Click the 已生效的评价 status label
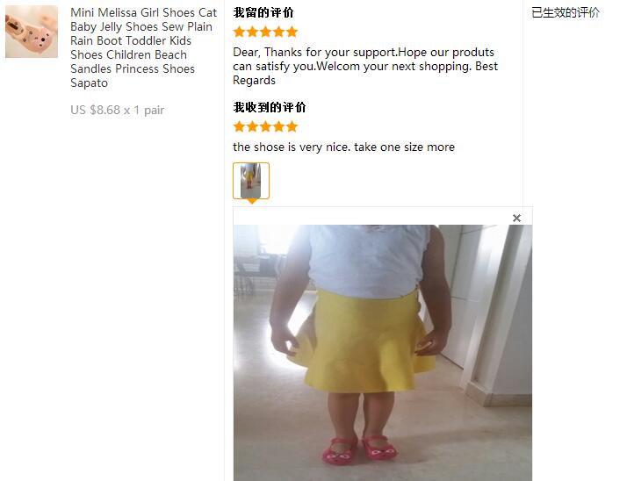 click(x=566, y=12)
